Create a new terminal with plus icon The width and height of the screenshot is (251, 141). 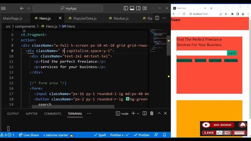click(133, 113)
